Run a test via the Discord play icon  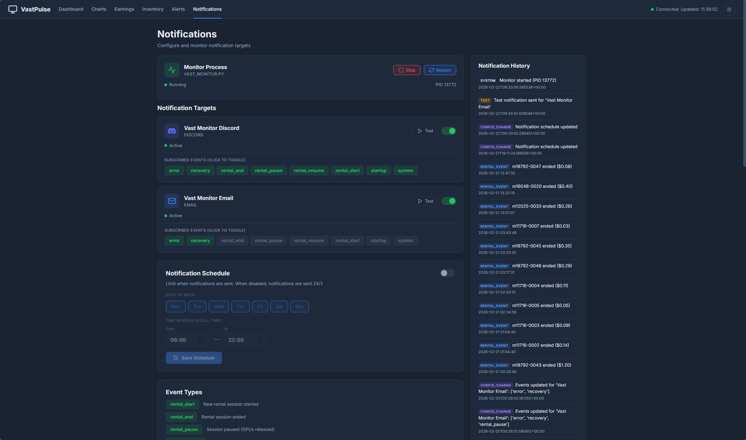(x=420, y=131)
